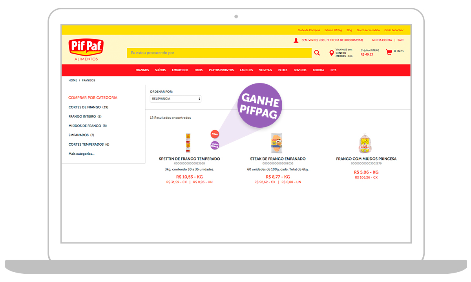Expand Mais categorias link
The image size is (471, 282).
[82, 154]
